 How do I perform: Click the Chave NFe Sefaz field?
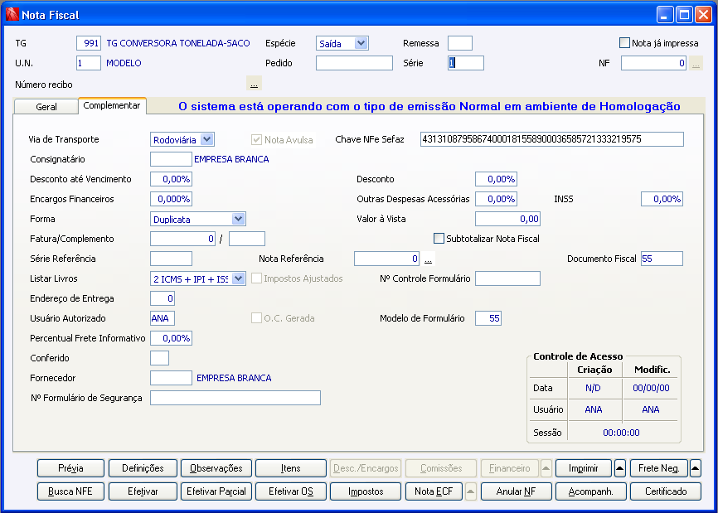(x=552, y=139)
